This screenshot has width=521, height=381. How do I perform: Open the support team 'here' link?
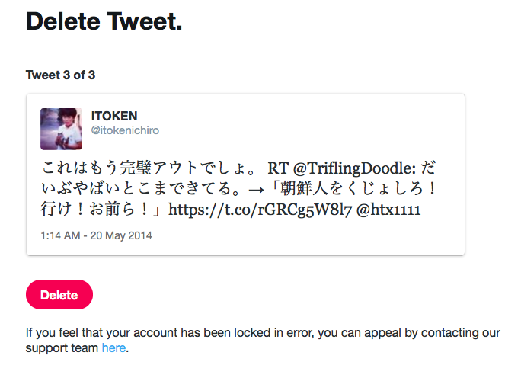coord(113,347)
